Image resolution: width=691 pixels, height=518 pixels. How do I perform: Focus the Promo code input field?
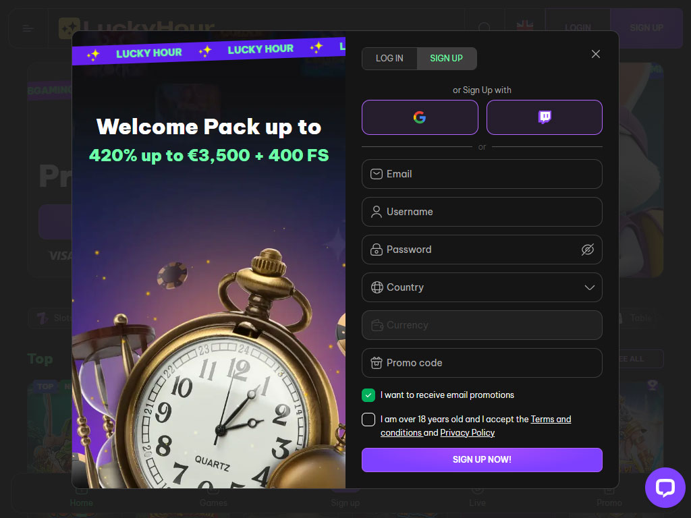click(482, 363)
